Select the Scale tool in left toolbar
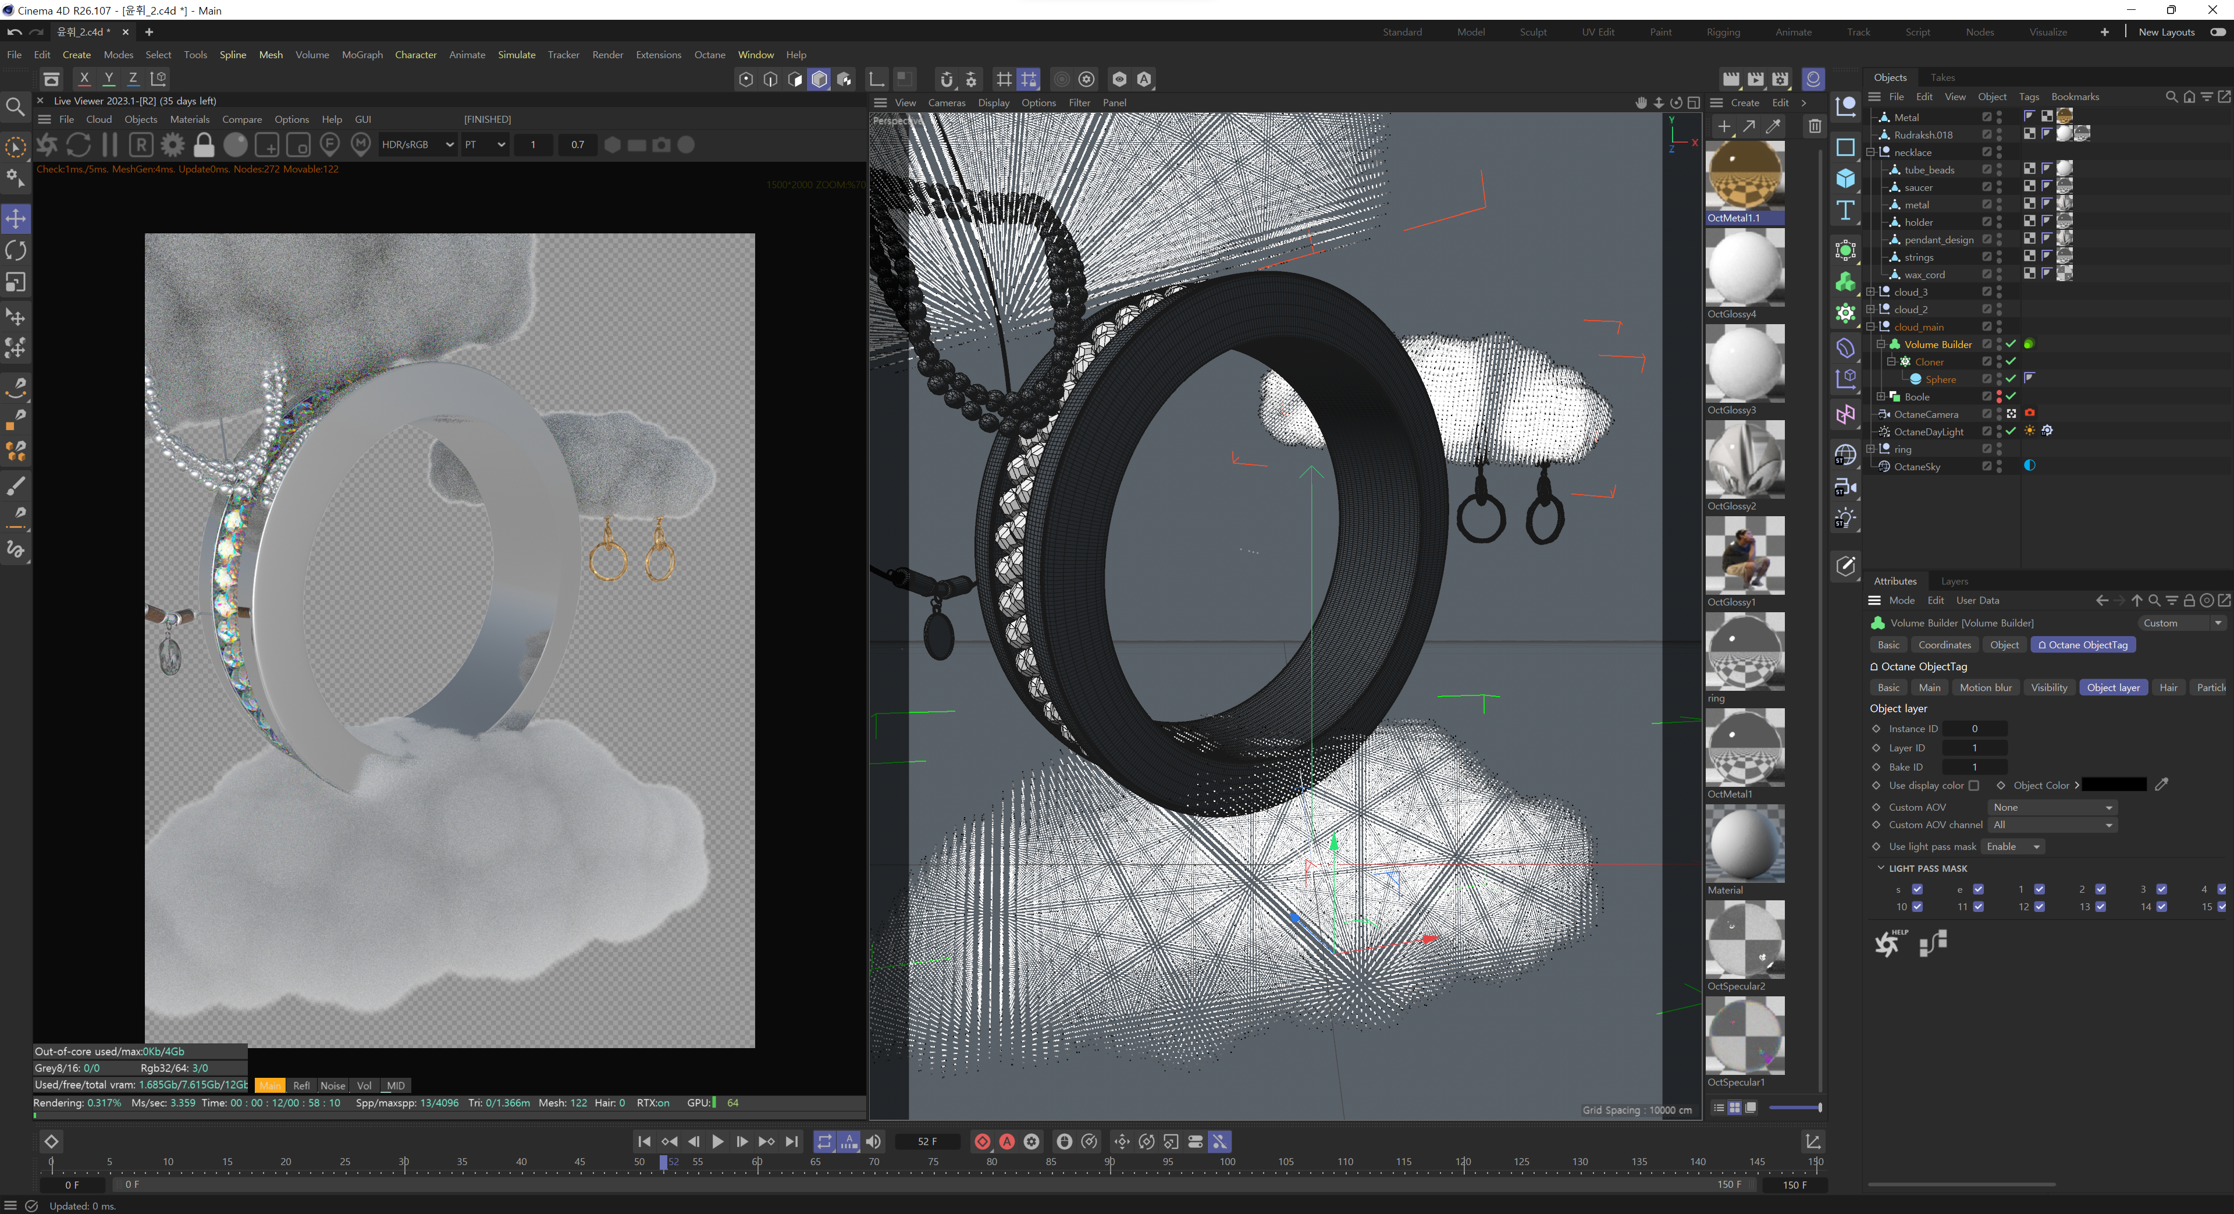 (16, 283)
